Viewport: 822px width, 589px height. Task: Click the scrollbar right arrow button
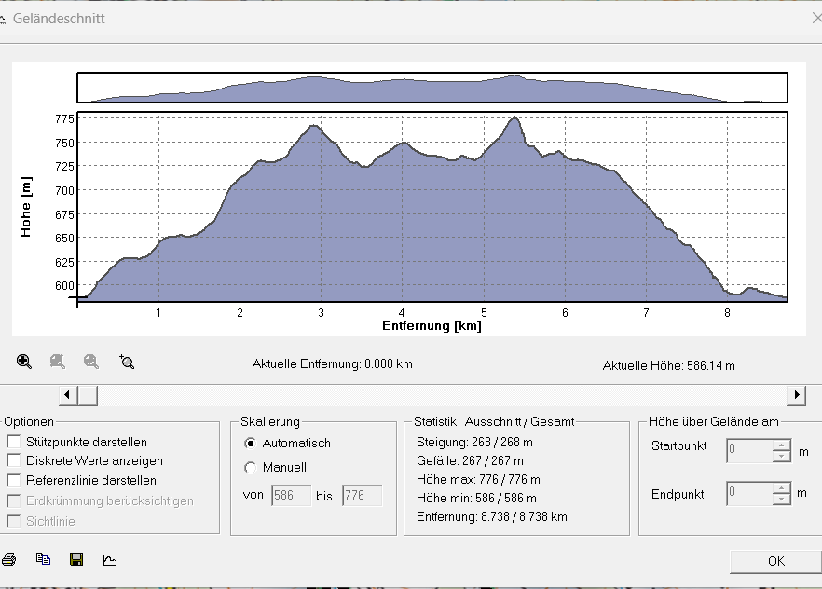tap(796, 395)
